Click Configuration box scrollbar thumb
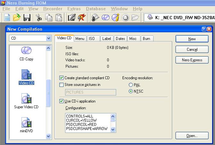Screen dimensions: 215x145 click(113, 120)
